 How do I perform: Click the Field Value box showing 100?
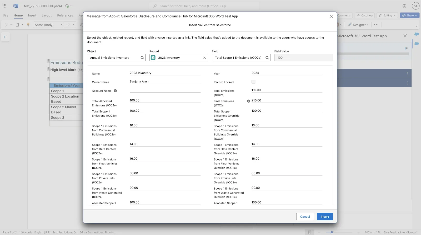pyautogui.click(x=303, y=58)
